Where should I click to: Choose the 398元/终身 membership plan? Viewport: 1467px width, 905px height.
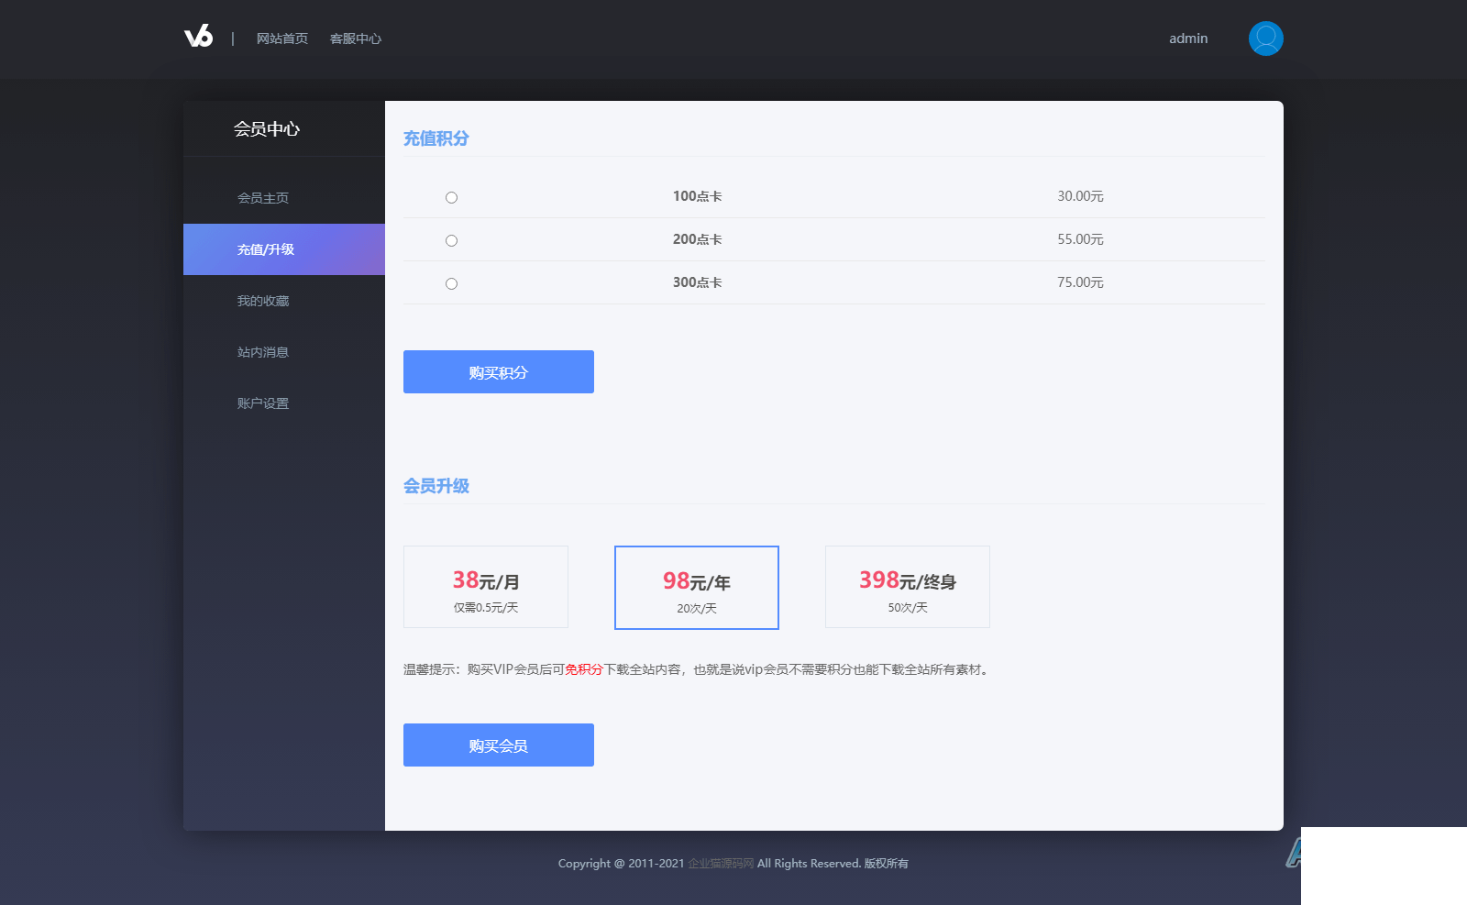coord(908,587)
